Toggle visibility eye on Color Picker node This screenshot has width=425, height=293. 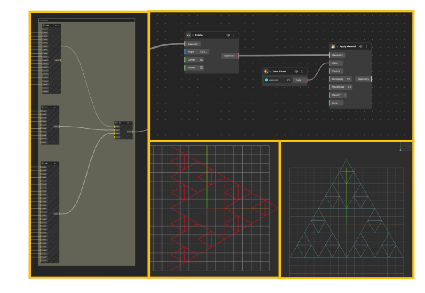pos(296,71)
